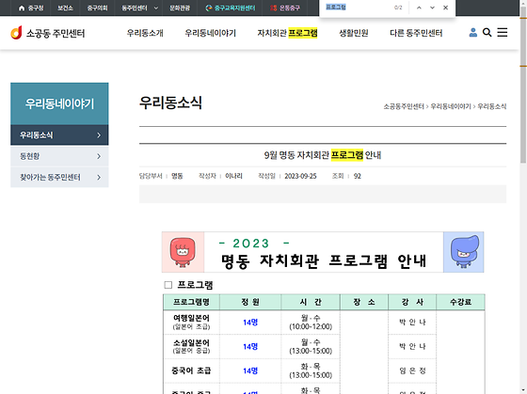Click the chevron next to 찾아가는 동주민센터
527x394 pixels.
pos(99,177)
